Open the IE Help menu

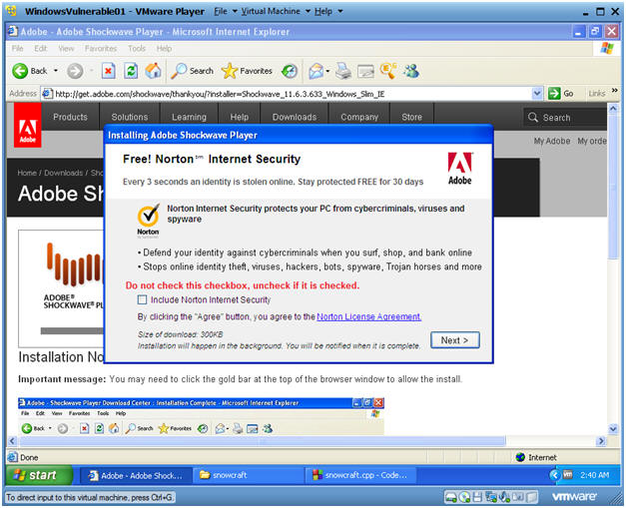164,48
